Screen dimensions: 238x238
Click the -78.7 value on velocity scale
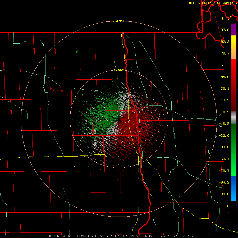[224, 171]
